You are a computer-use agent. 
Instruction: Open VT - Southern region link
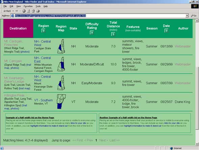pyautogui.click(x=43, y=100)
